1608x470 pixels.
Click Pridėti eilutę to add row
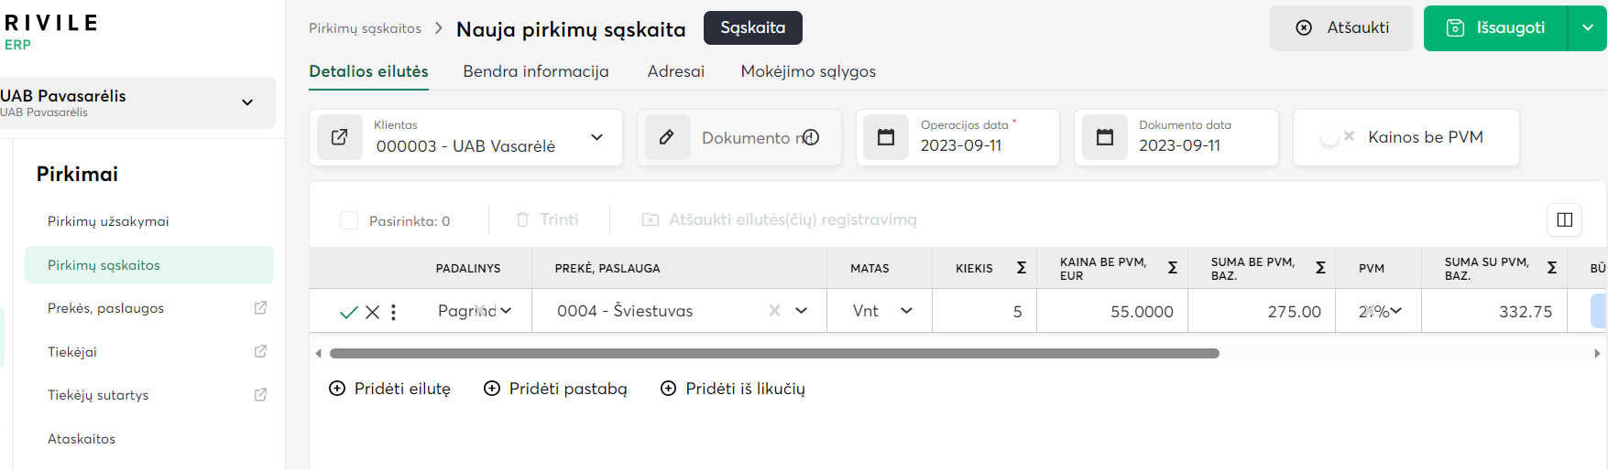[389, 389]
